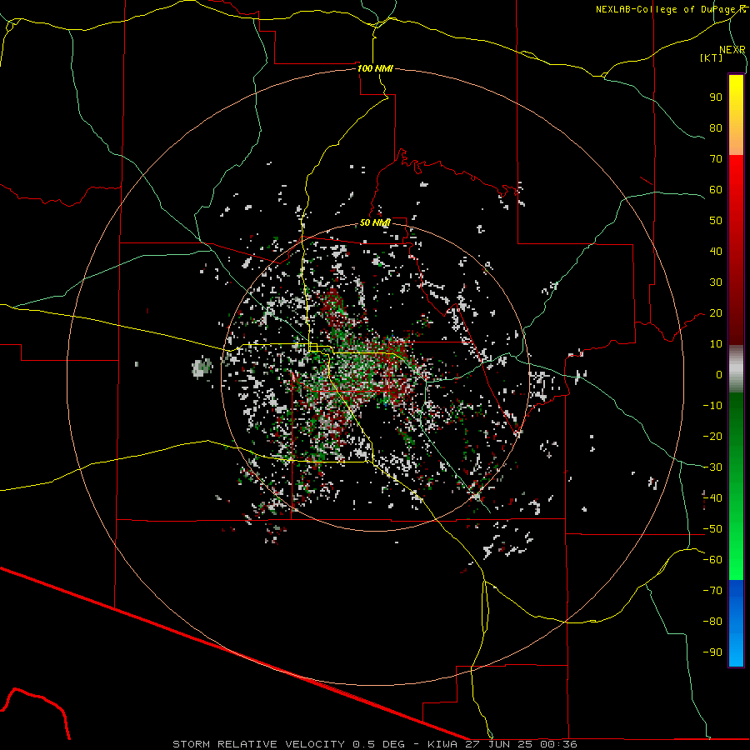The height and width of the screenshot is (750, 750).
Task: Click the 50 value on velocity scale
Action: click(x=716, y=221)
